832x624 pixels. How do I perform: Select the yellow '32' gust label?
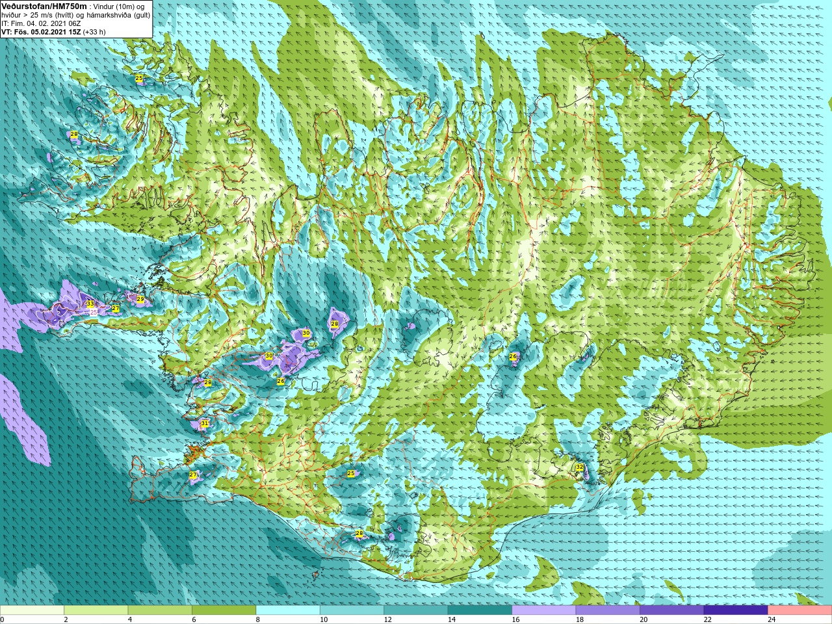(579, 467)
